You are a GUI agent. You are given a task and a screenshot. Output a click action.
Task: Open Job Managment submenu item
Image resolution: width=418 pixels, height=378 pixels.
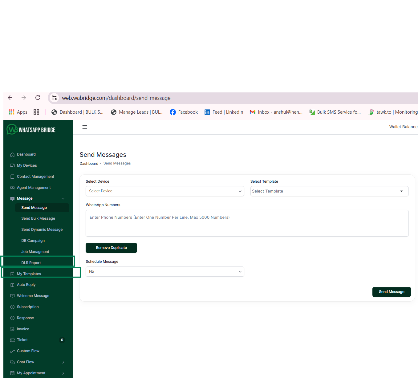click(35, 252)
